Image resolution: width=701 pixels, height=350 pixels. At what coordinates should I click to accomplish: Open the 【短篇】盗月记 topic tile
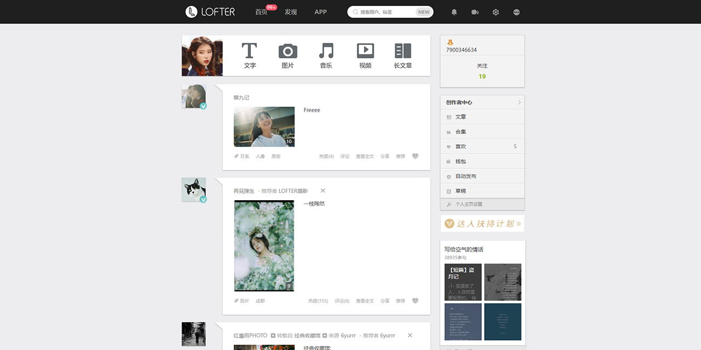[x=463, y=282]
